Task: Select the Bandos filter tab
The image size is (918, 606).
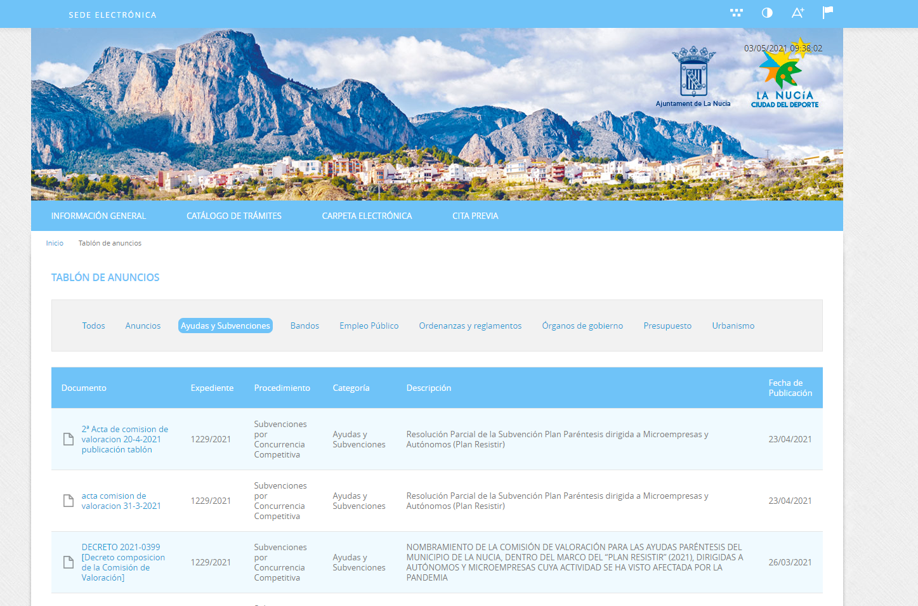Action: 305,326
